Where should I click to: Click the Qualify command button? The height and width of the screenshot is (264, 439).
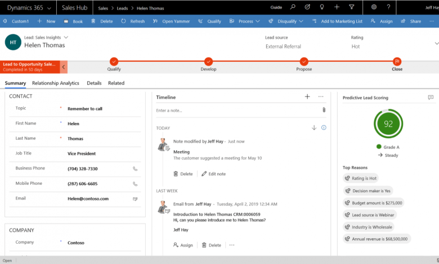(210, 21)
